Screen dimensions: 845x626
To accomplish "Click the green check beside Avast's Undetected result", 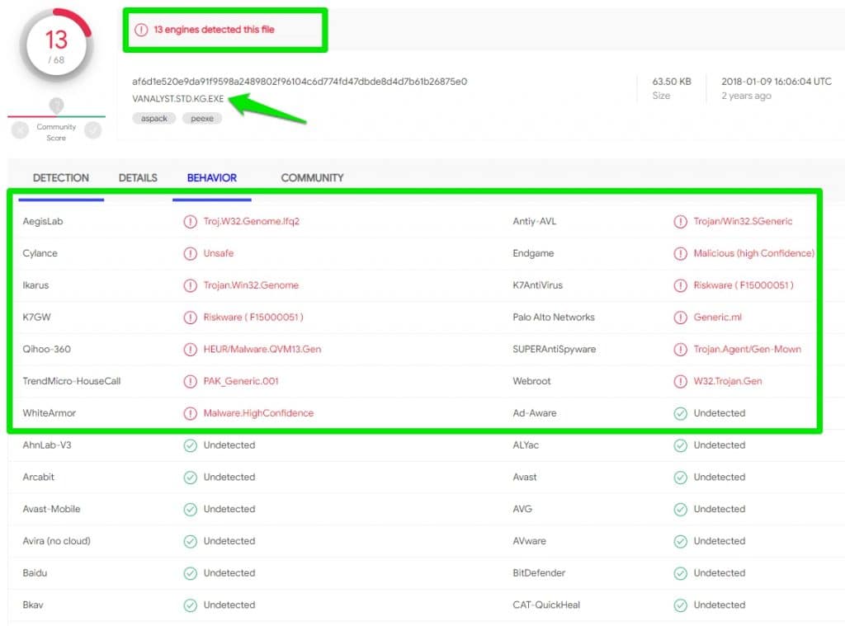I will pyautogui.click(x=681, y=477).
